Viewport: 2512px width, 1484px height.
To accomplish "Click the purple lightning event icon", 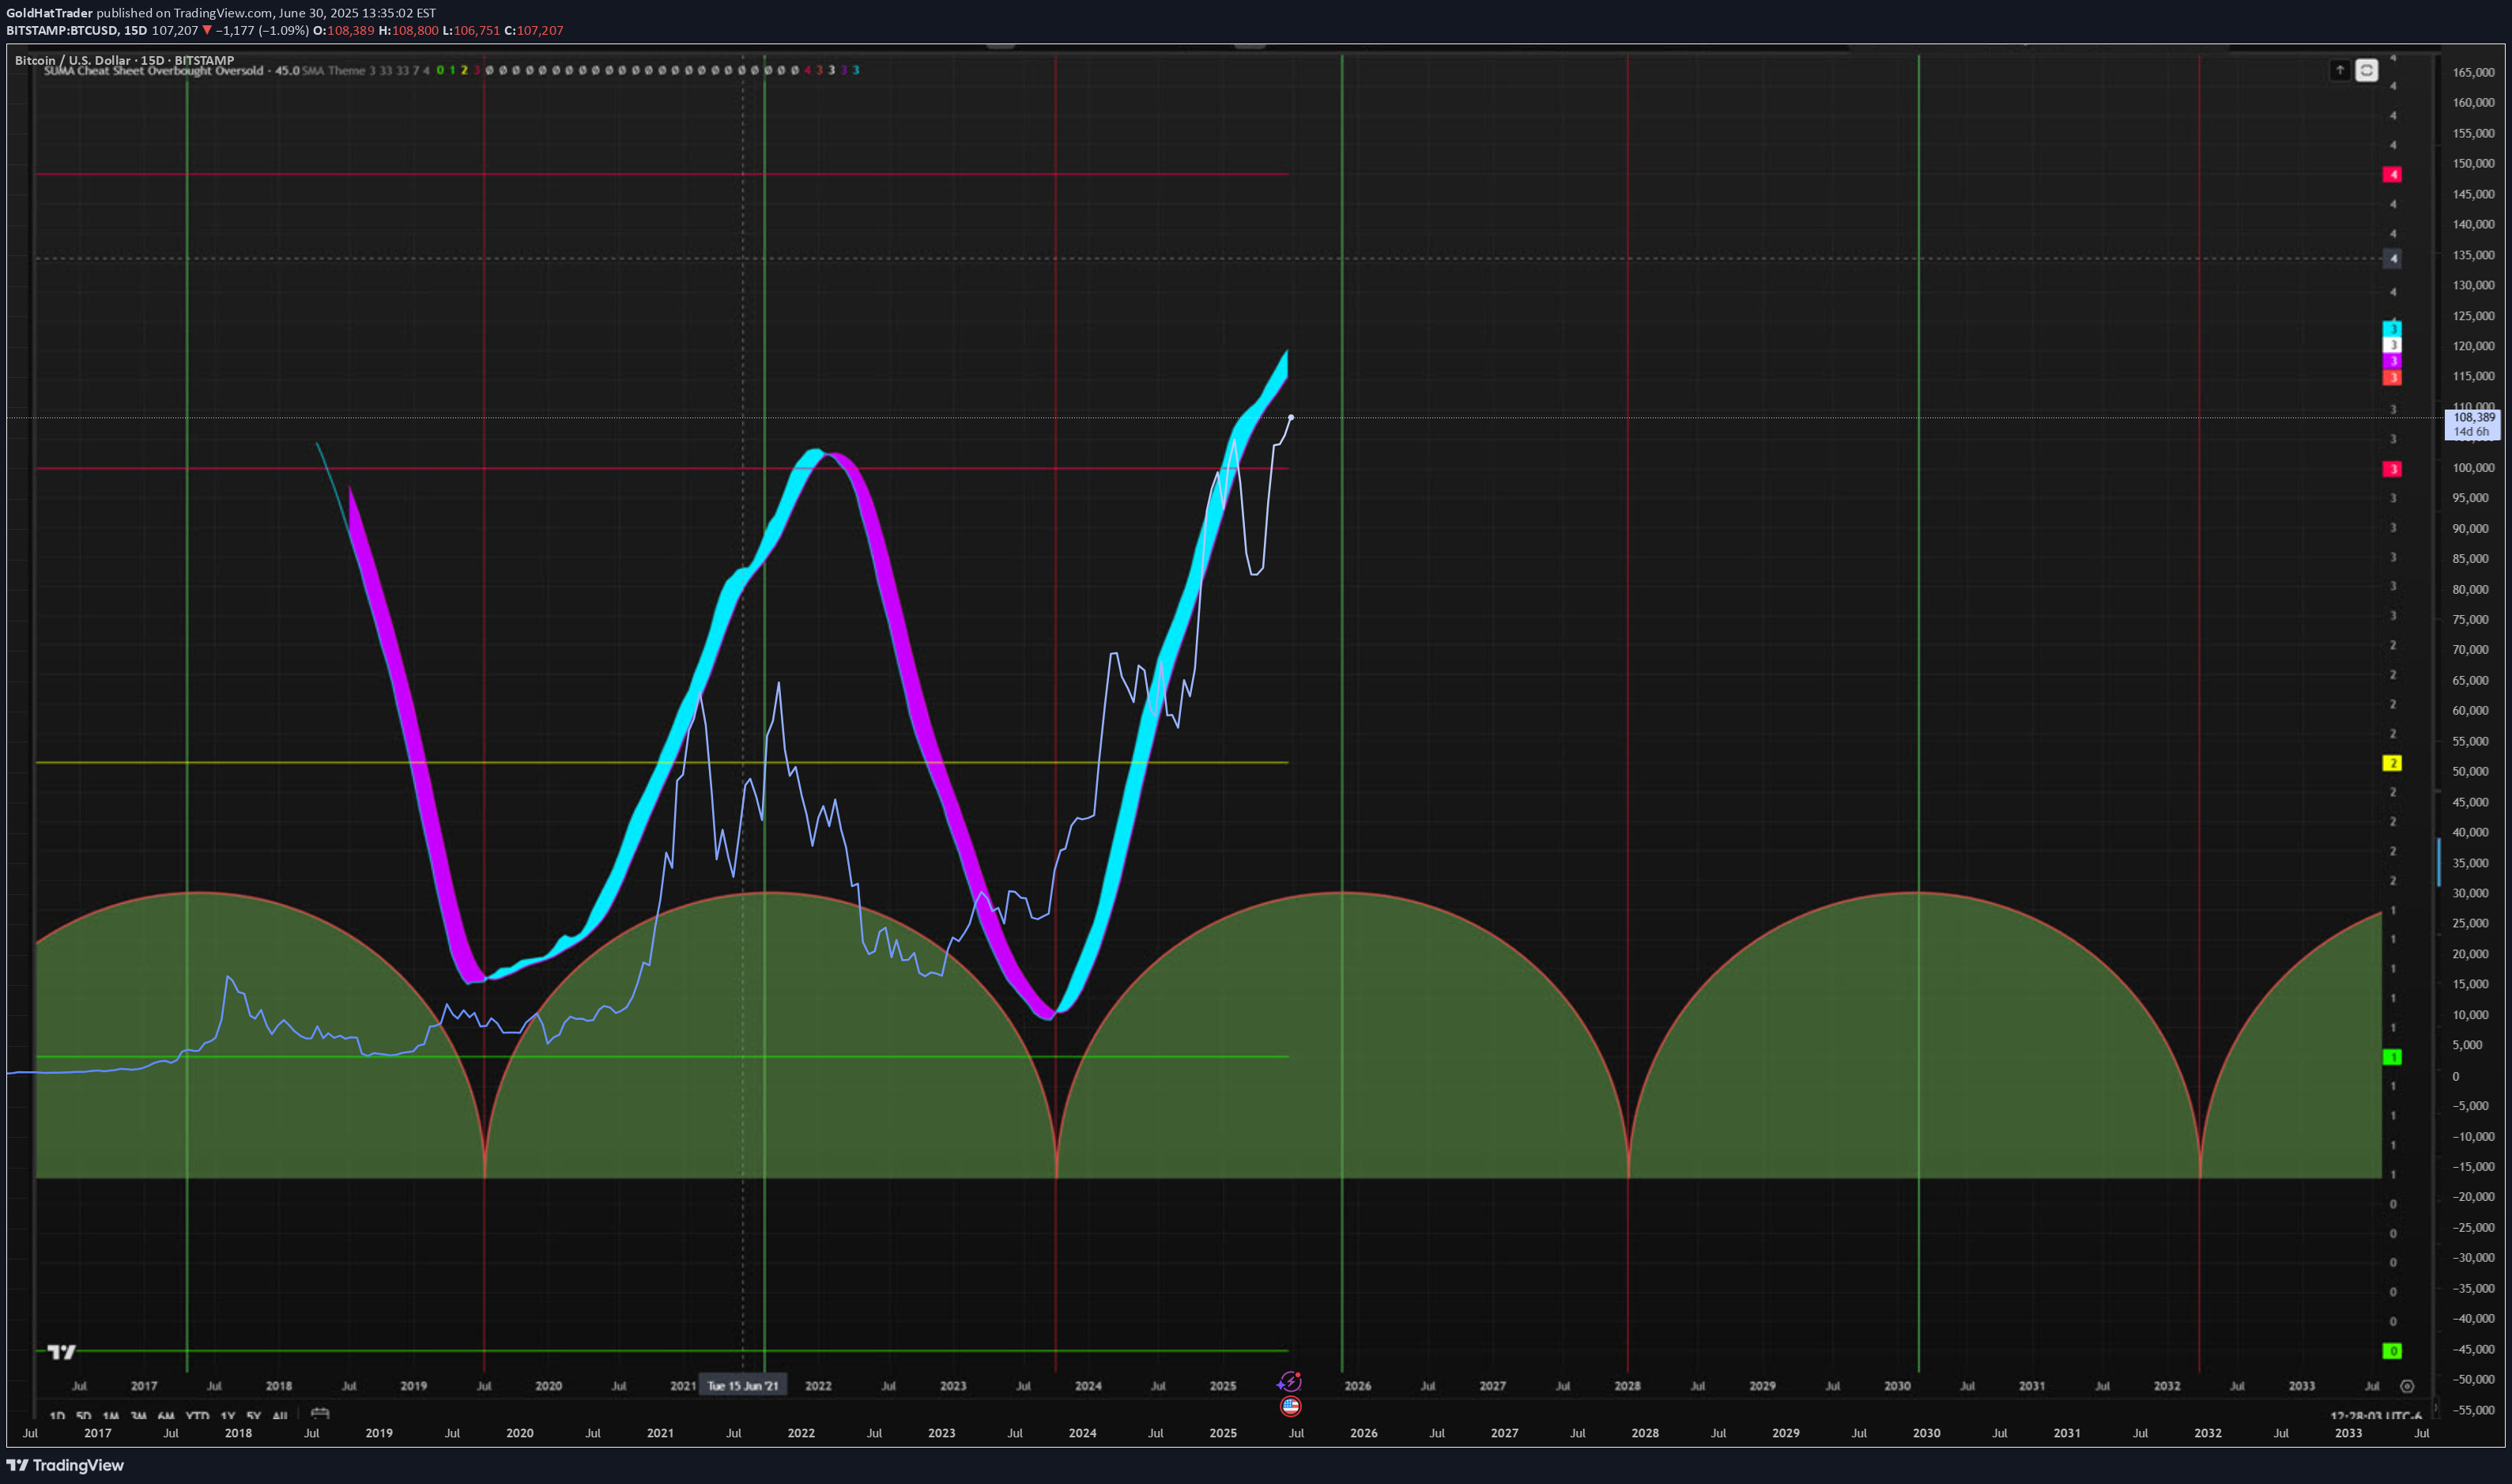I will click(1289, 1381).
